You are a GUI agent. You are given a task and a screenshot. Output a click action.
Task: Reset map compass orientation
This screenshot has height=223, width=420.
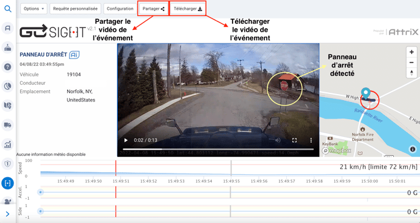(x=411, y=73)
